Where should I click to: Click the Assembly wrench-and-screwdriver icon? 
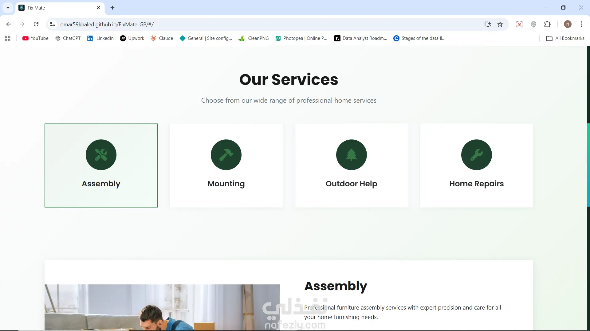point(101,155)
